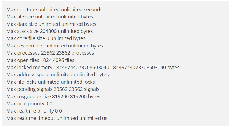The width and height of the screenshot is (230, 129).
Task: Click the 18446744073708503040 bytes value at line end
Action: [x=145, y=67]
